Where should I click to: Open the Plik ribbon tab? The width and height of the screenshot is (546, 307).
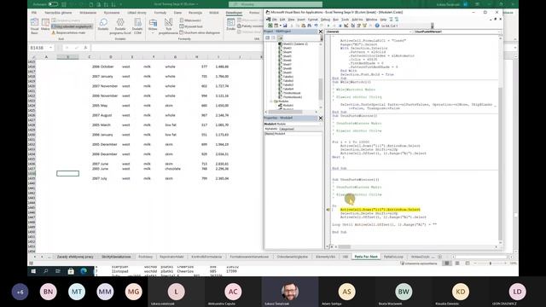coord(34,13)
